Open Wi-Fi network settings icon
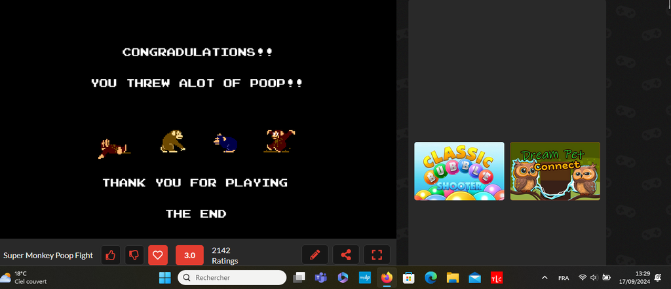The height and width of the screenshot is (289, 671). coord(582,277)
